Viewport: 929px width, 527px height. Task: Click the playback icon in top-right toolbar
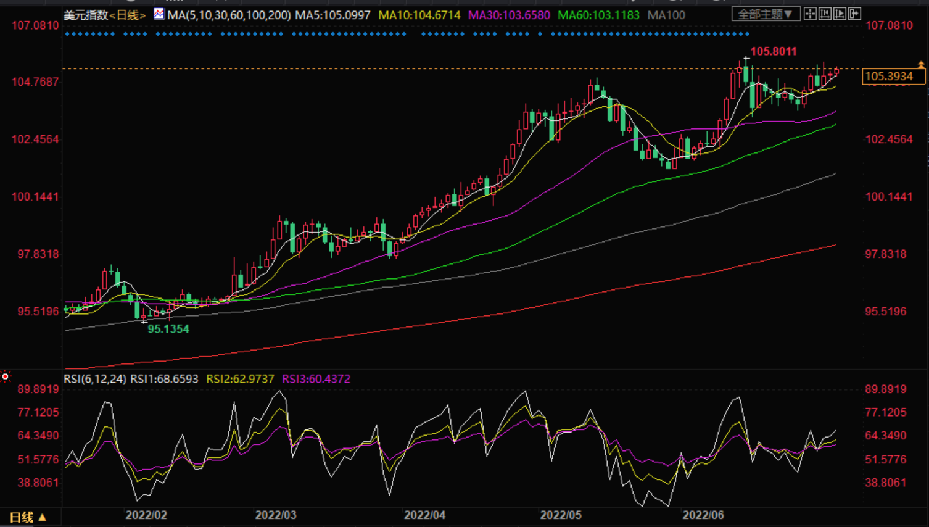click(x=840, y=14)
